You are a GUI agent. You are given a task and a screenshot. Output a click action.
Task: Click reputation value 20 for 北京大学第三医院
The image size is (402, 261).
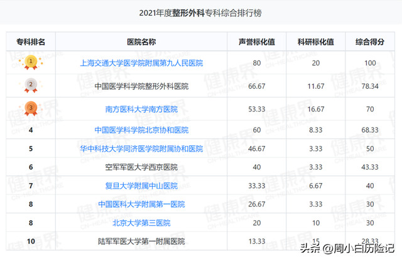(257, 223)
